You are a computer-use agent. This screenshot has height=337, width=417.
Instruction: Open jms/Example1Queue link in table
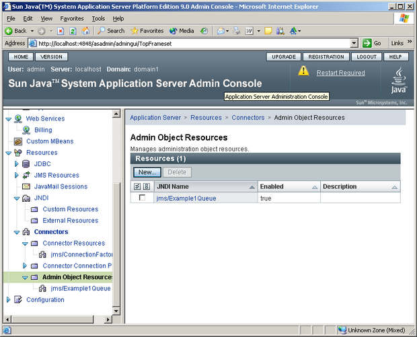(186, 198)
